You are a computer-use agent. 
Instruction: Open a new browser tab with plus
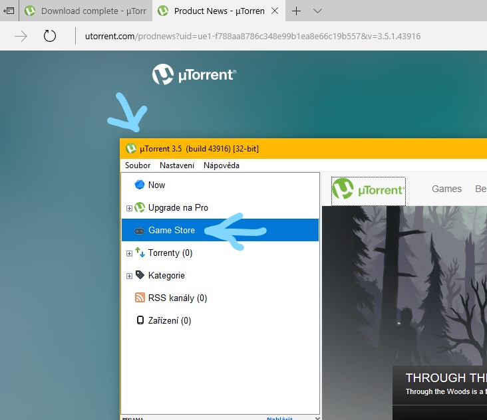tap(296, 11)
